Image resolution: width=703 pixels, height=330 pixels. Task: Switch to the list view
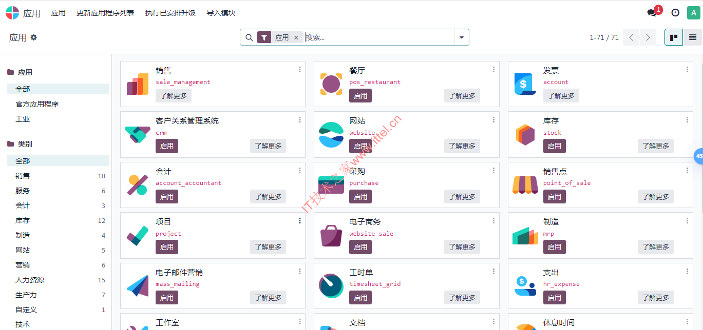(693, 37)
